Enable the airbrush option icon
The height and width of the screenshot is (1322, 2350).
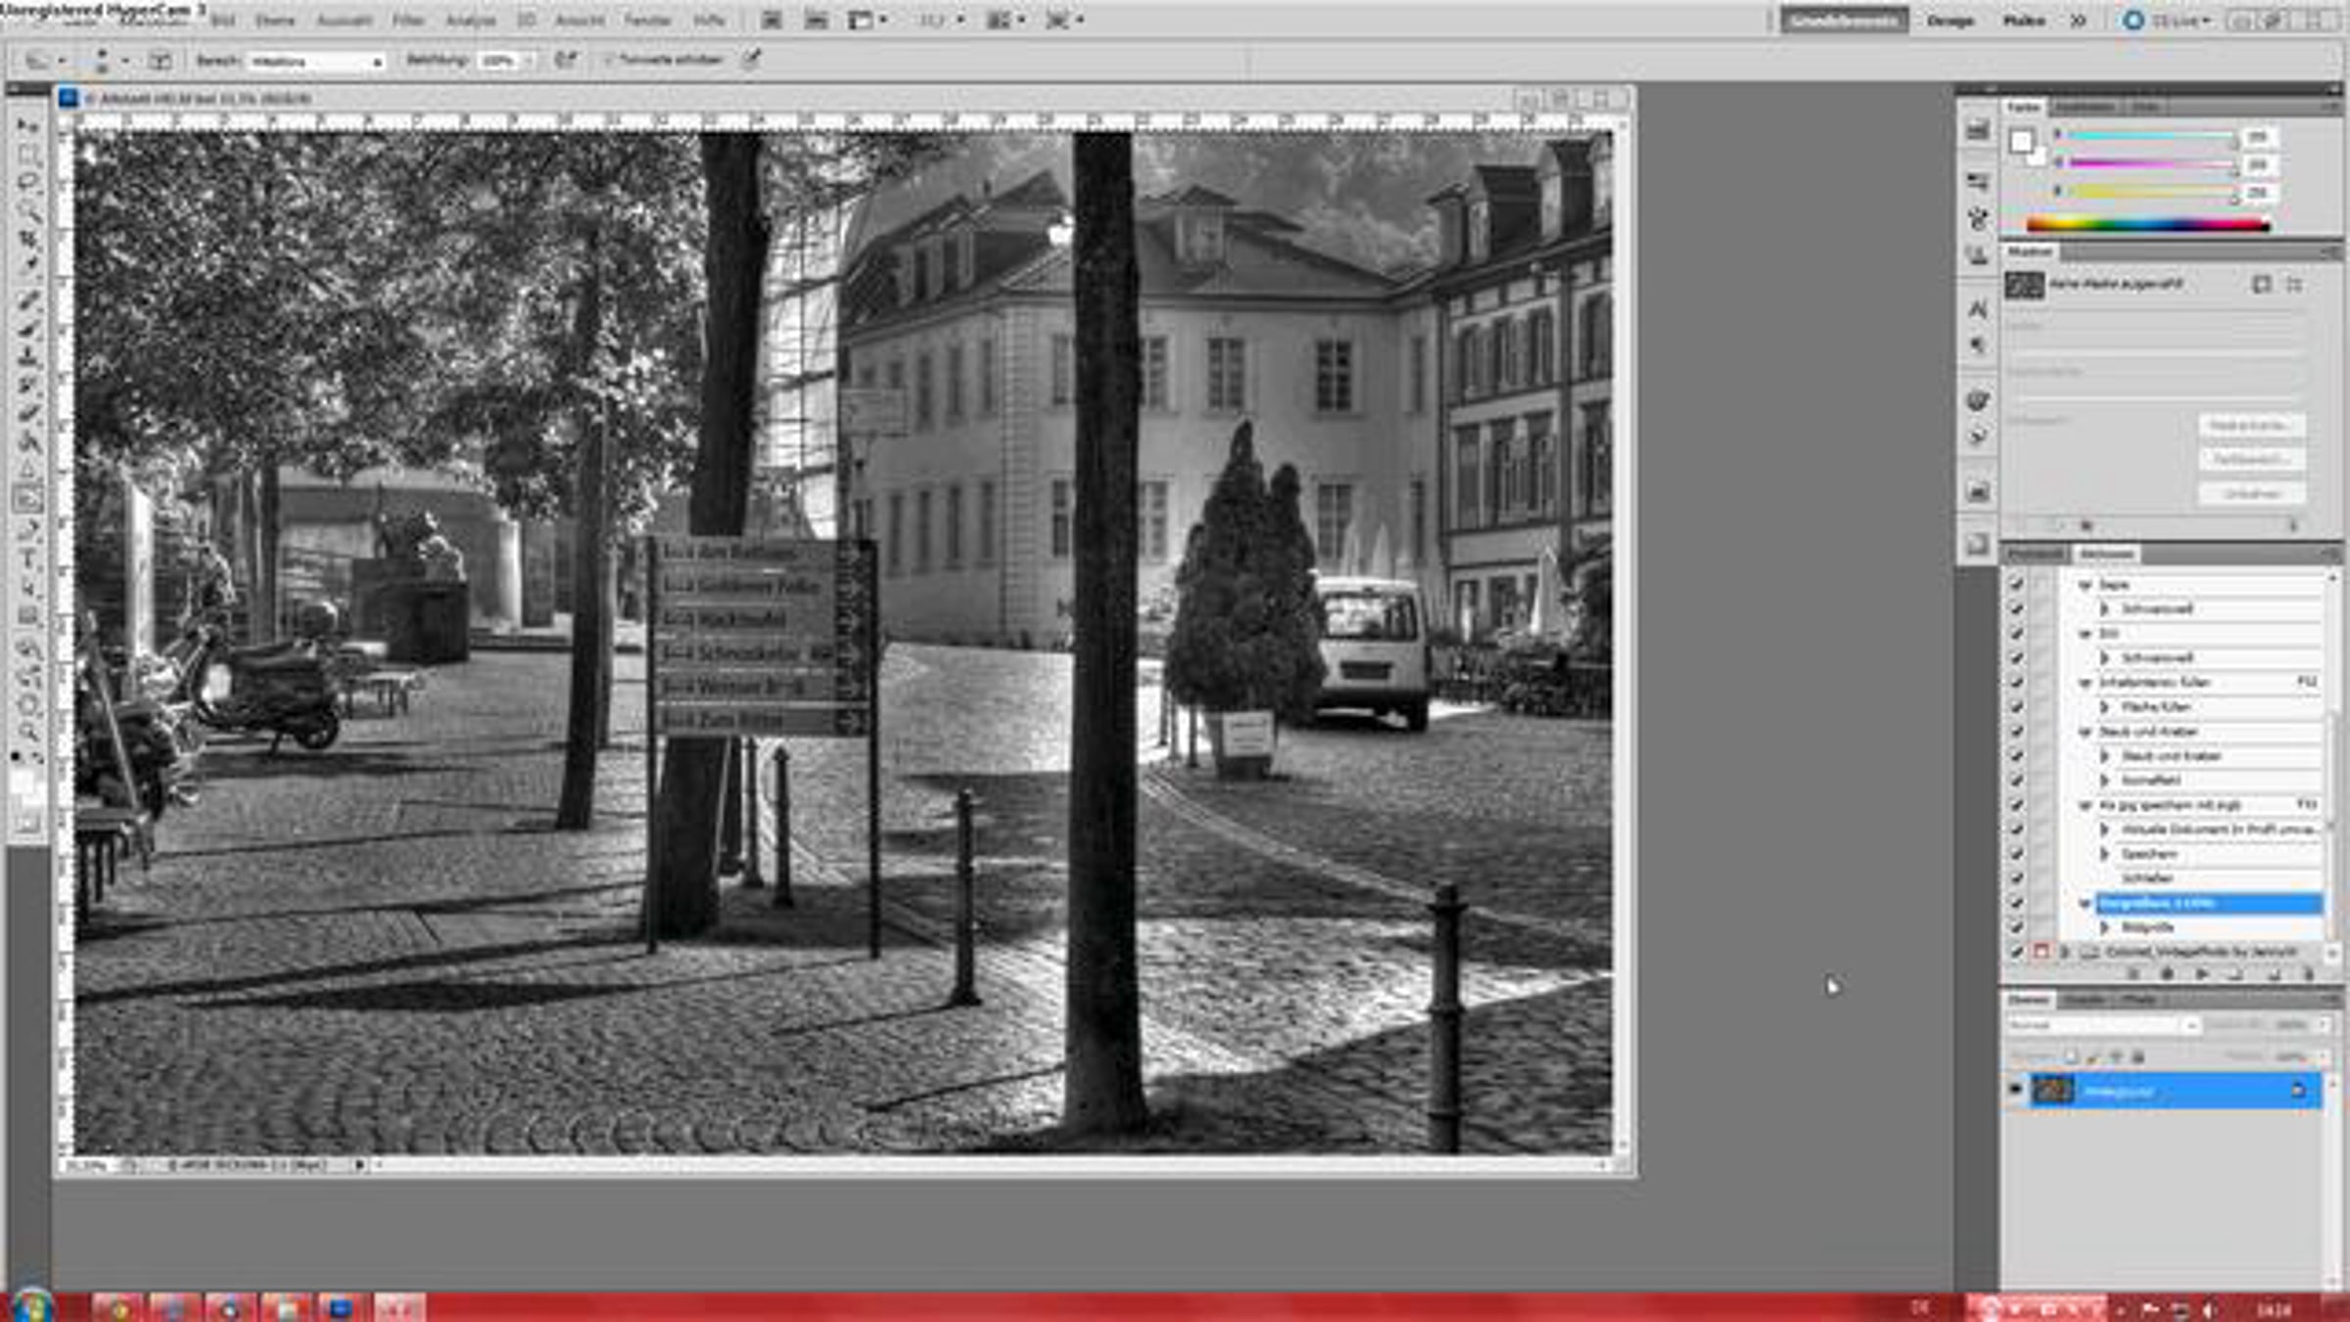coord(566,60)
